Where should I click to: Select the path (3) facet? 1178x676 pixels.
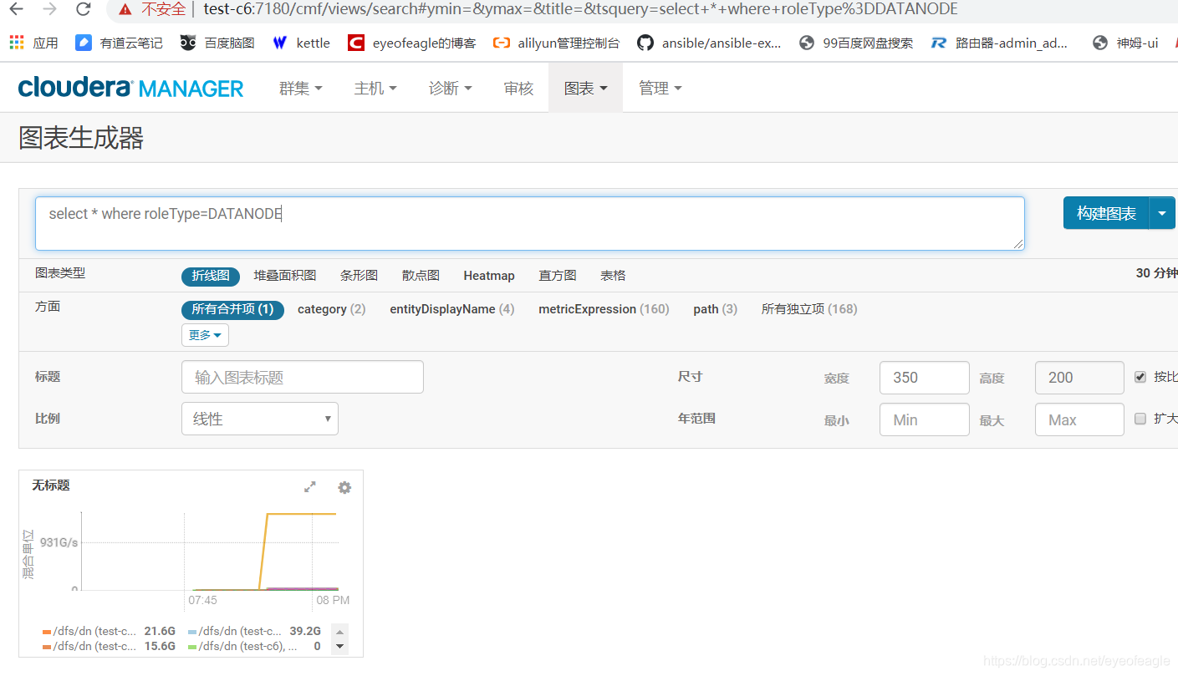pyautogui.click(x=716, y=309)
